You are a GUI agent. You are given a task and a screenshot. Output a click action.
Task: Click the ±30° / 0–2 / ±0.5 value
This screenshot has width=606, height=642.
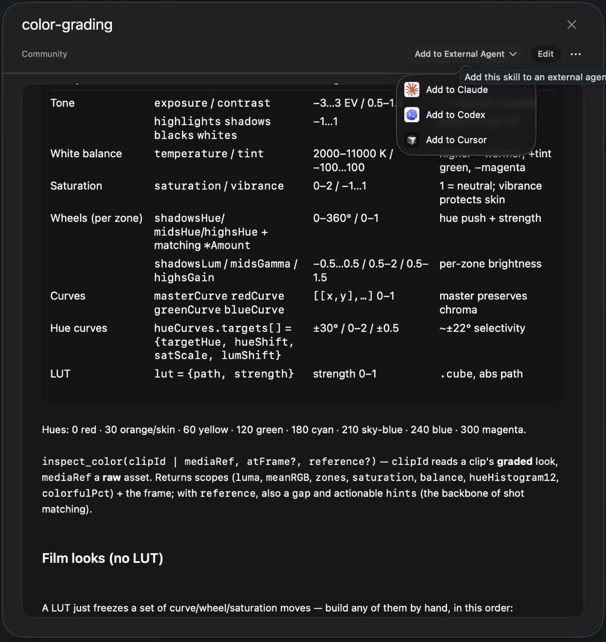point(356,328)
